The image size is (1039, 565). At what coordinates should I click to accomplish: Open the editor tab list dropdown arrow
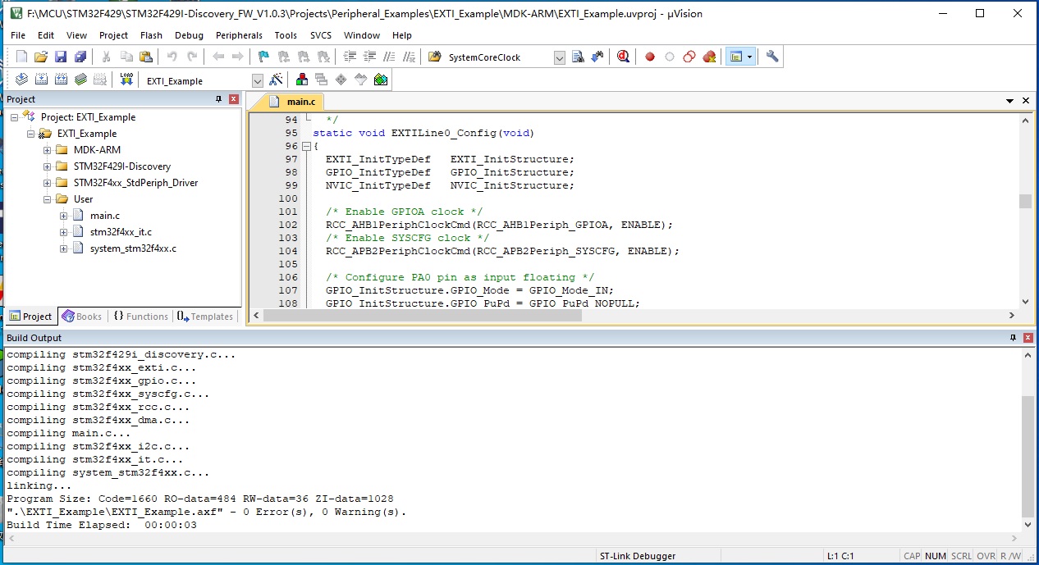point(1010,101)
